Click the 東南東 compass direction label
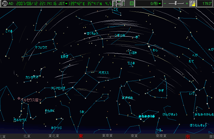This screenshot has width=214, height=139. point(107,136)
